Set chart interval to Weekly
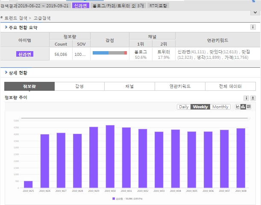 pyautogui.click(x=200, y=107)
